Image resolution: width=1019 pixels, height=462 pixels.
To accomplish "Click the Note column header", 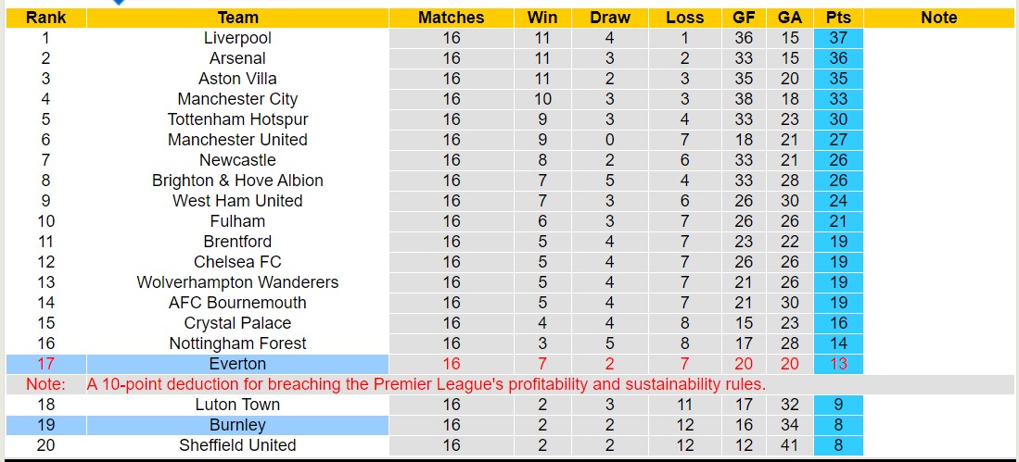I will [x=938, y=18].
